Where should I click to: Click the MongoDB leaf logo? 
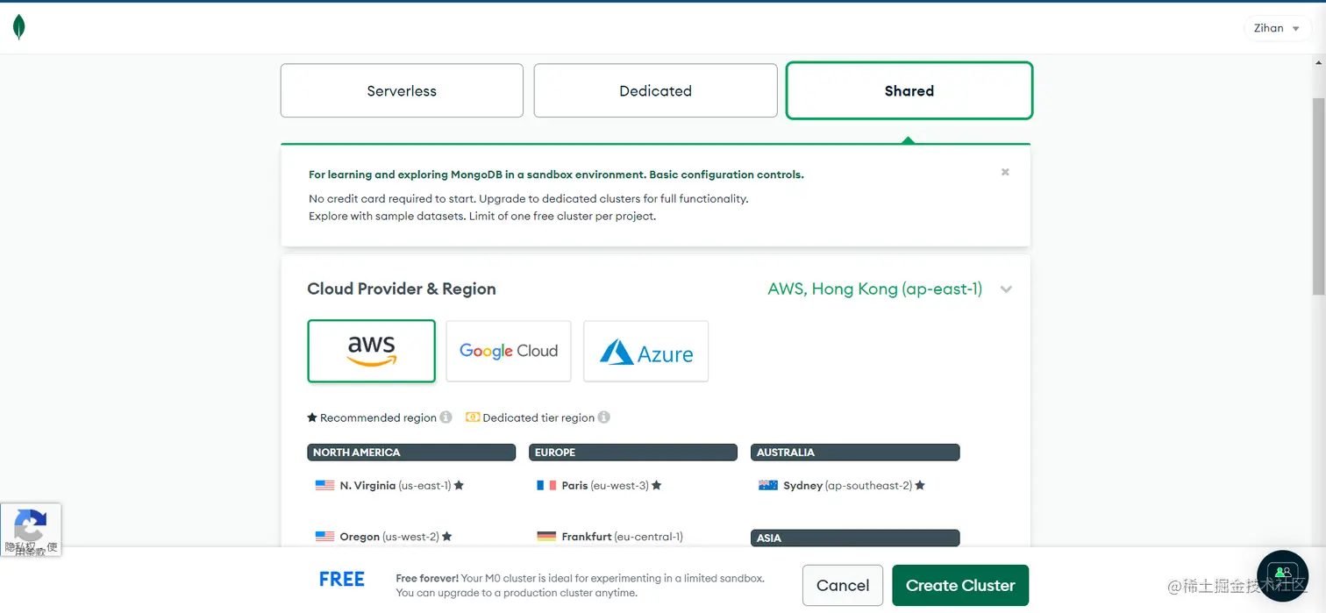pyautogui.click(x=19, y=27)
